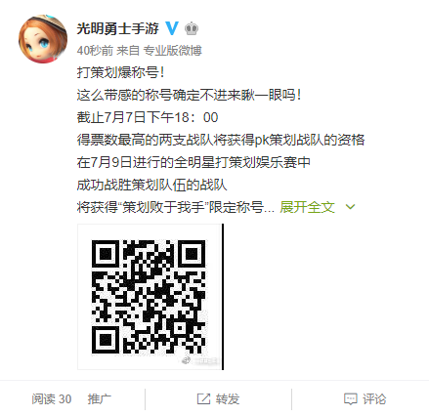Click the 阅读 30 read count

[52, 399]
